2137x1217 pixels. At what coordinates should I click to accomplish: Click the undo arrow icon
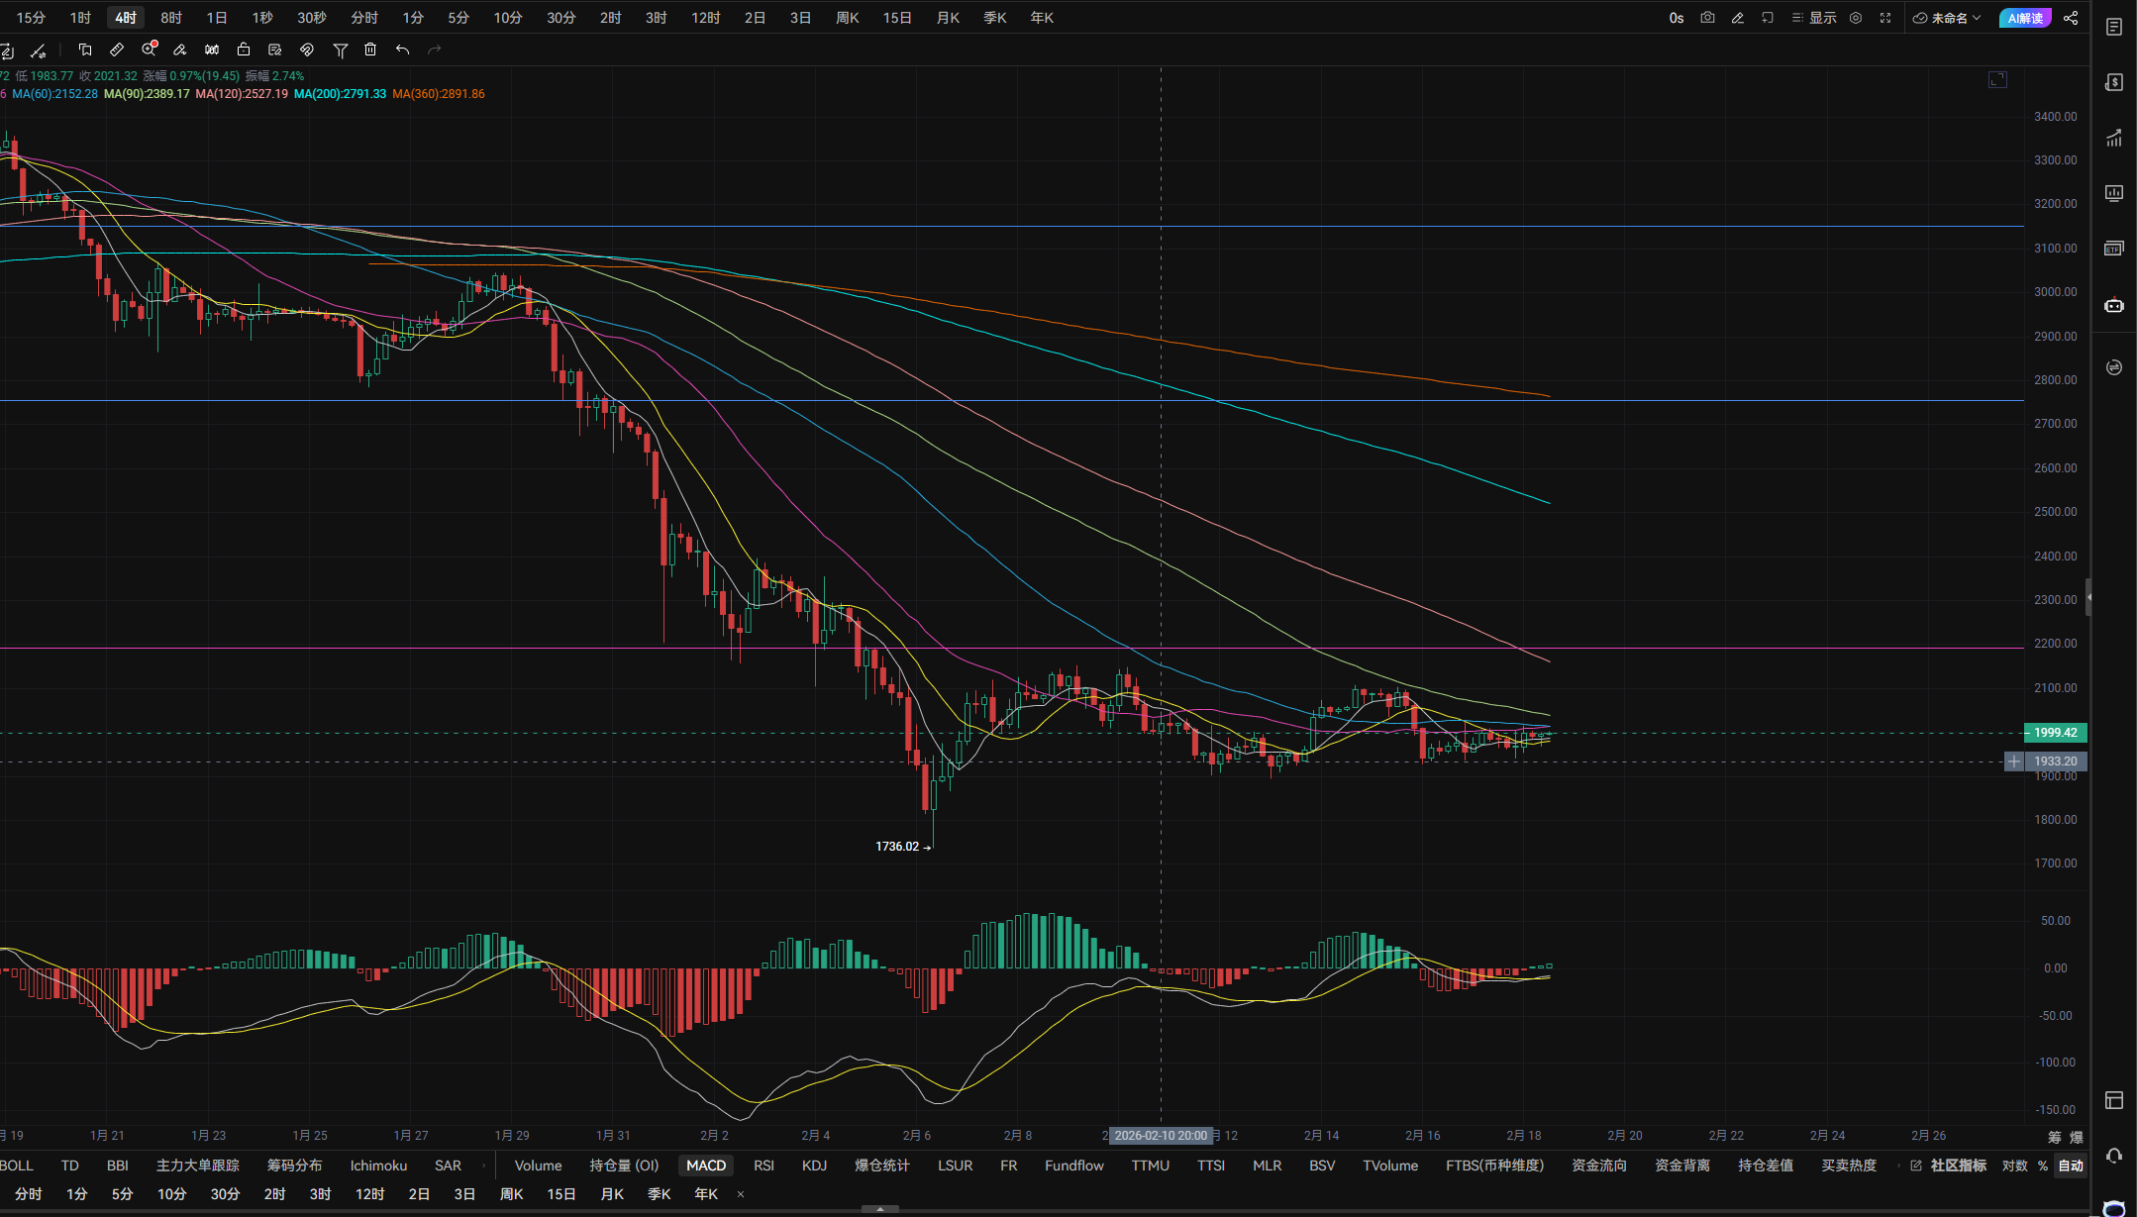point(402,50)
